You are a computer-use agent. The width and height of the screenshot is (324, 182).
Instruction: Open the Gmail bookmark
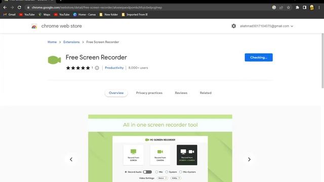10,15
